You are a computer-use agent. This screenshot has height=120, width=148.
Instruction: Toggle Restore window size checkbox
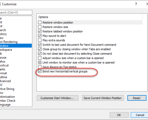(40, 27)
